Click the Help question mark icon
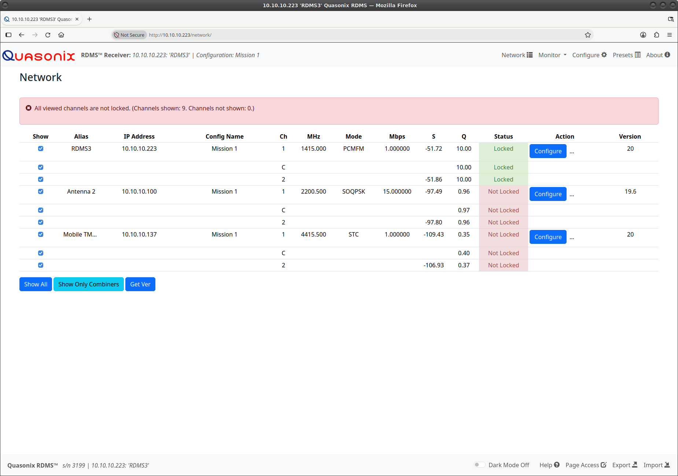 tap(557, 465)
